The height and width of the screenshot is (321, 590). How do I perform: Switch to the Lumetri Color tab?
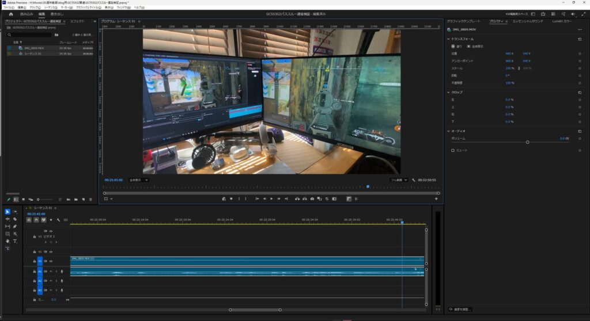pos(562,21)
